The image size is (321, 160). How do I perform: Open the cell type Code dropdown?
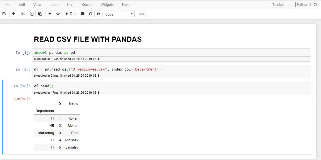tap(119, 14)
